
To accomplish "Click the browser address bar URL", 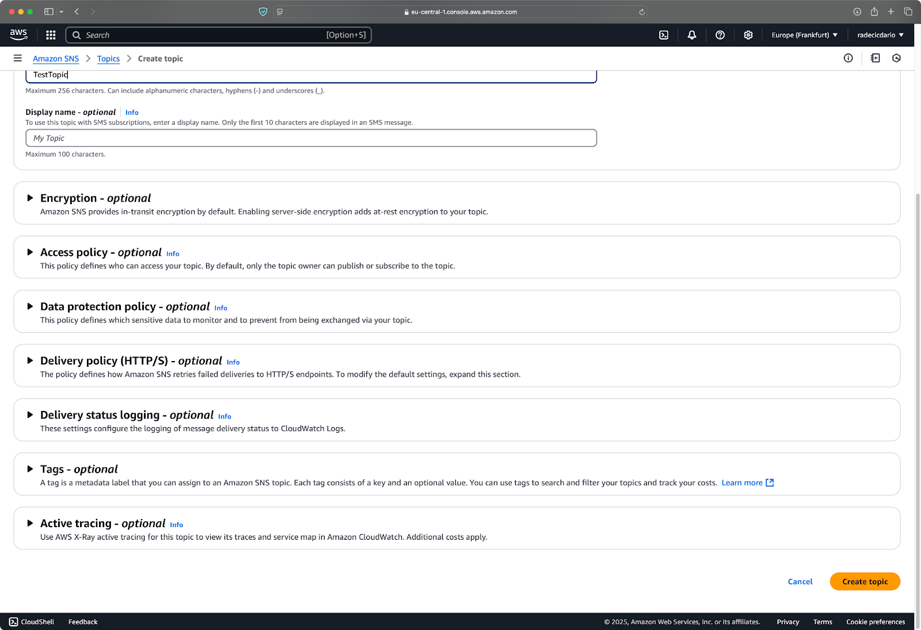I will point(464,11).
